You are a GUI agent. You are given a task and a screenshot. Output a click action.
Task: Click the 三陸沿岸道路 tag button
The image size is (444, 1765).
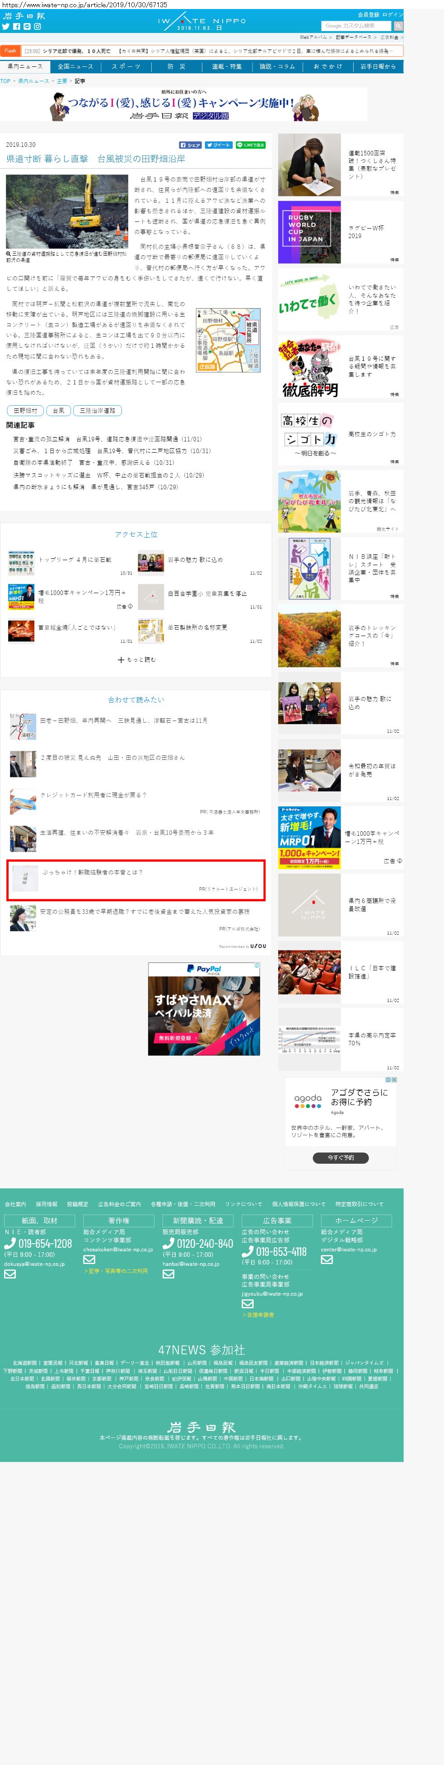(97, 410)
